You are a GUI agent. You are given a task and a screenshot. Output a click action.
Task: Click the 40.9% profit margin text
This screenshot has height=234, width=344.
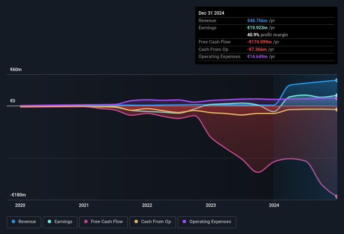point(267,35)
